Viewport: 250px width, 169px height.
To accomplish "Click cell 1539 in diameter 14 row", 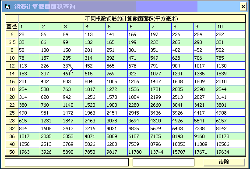I will tap(230, 74).
